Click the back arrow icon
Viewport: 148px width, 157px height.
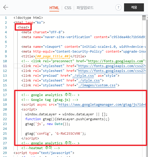pos(6,7)
